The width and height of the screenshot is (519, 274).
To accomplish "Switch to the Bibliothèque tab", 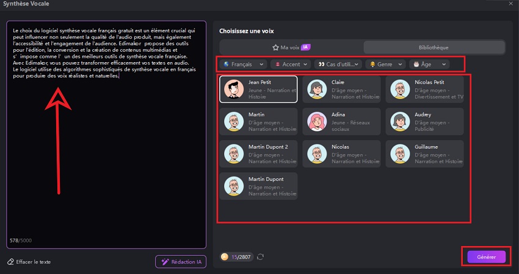I will 434,47.
